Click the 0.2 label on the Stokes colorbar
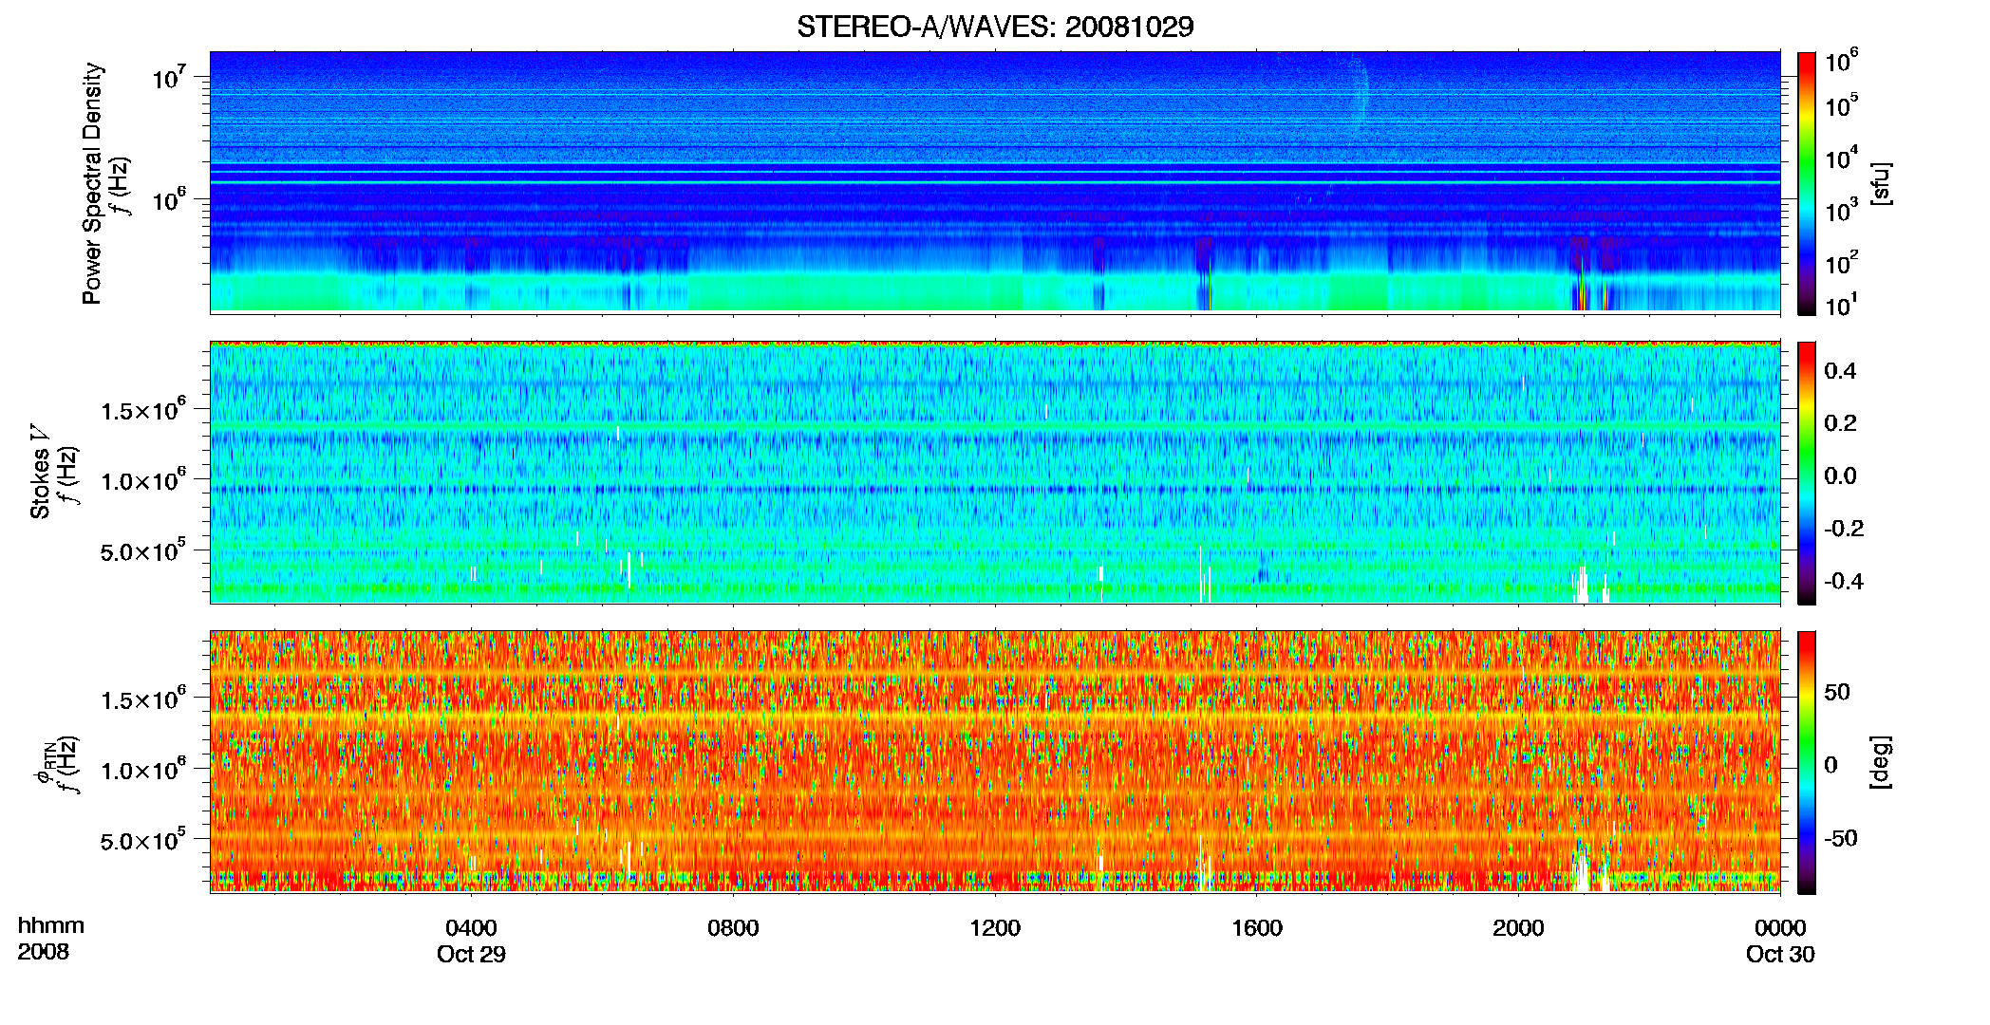The height and width of the screenshot is (1025, 1990). (1840, 423)
